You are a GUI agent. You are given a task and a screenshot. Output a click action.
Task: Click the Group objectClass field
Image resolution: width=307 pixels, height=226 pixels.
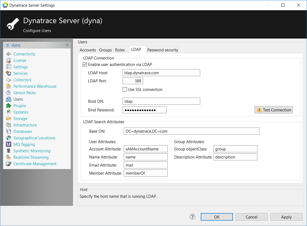pos(235,149)
